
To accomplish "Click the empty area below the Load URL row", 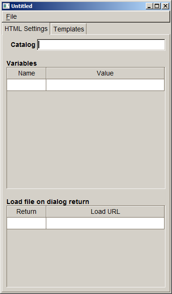I will click(x=86, y=258).
